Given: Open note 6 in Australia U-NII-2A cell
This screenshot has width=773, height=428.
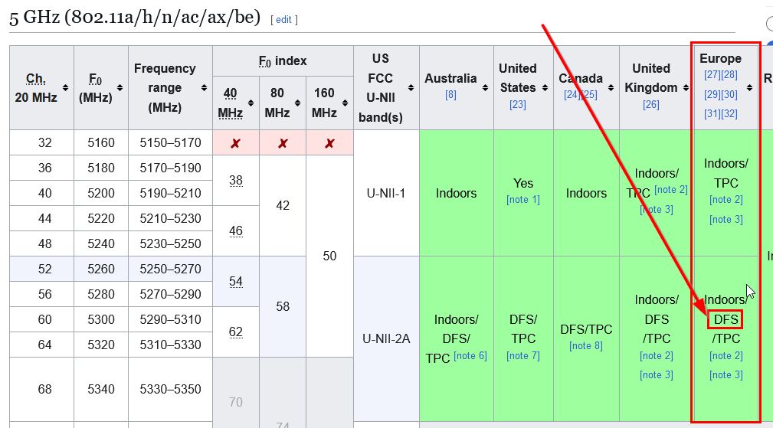Looking at the screenshot, I should coord(470,355).
